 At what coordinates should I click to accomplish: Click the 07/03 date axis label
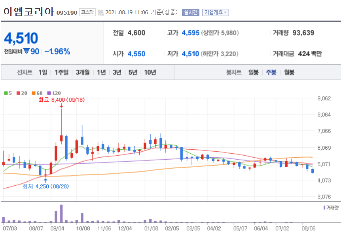pyautogui.click(x=10, y=228)
